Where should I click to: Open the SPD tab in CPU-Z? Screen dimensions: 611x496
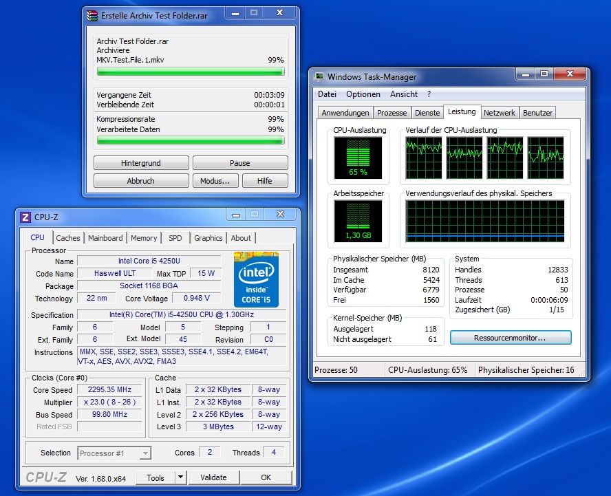[175, 238]
